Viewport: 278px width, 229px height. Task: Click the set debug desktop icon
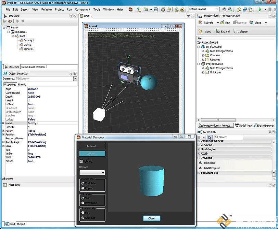click(x=230, y=9)
